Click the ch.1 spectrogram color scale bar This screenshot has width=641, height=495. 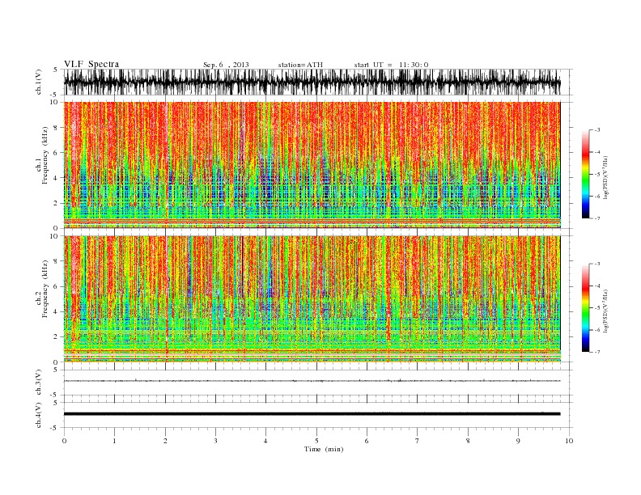pos(585,174)
